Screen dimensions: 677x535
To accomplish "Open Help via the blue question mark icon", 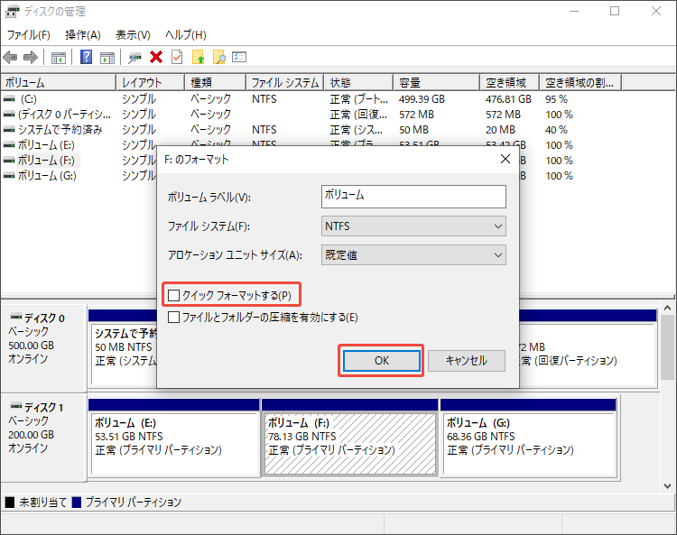I will coord(87,57).
